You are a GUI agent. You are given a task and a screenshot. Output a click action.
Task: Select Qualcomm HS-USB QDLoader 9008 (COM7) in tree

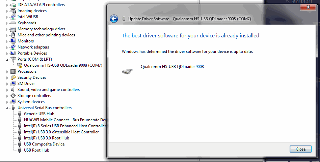[x=63, y=65]
